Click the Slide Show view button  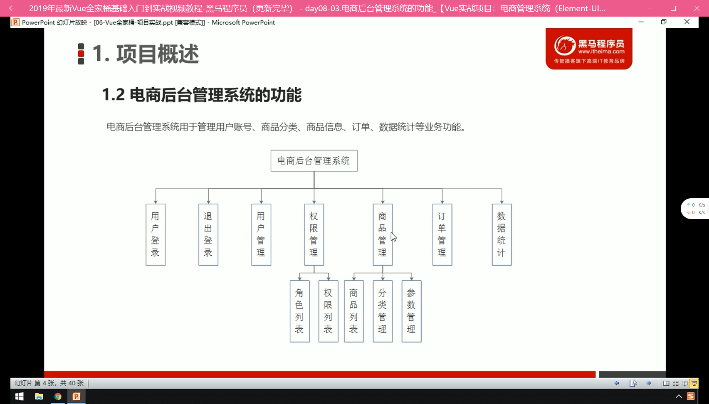point(694,383)
